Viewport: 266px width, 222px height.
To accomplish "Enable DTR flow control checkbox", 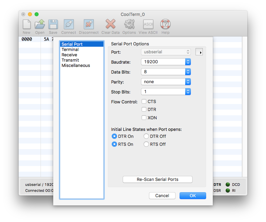I will point(144,109).
